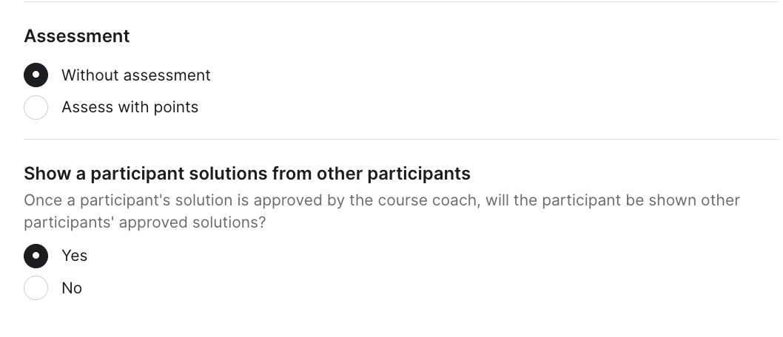Click the divider line below "Assess with points"
This screenshot has width=783, height=337.
coord(400,139)
